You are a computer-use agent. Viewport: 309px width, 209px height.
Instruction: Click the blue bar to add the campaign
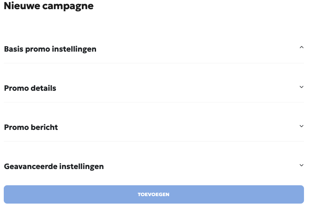click(154, 194)
